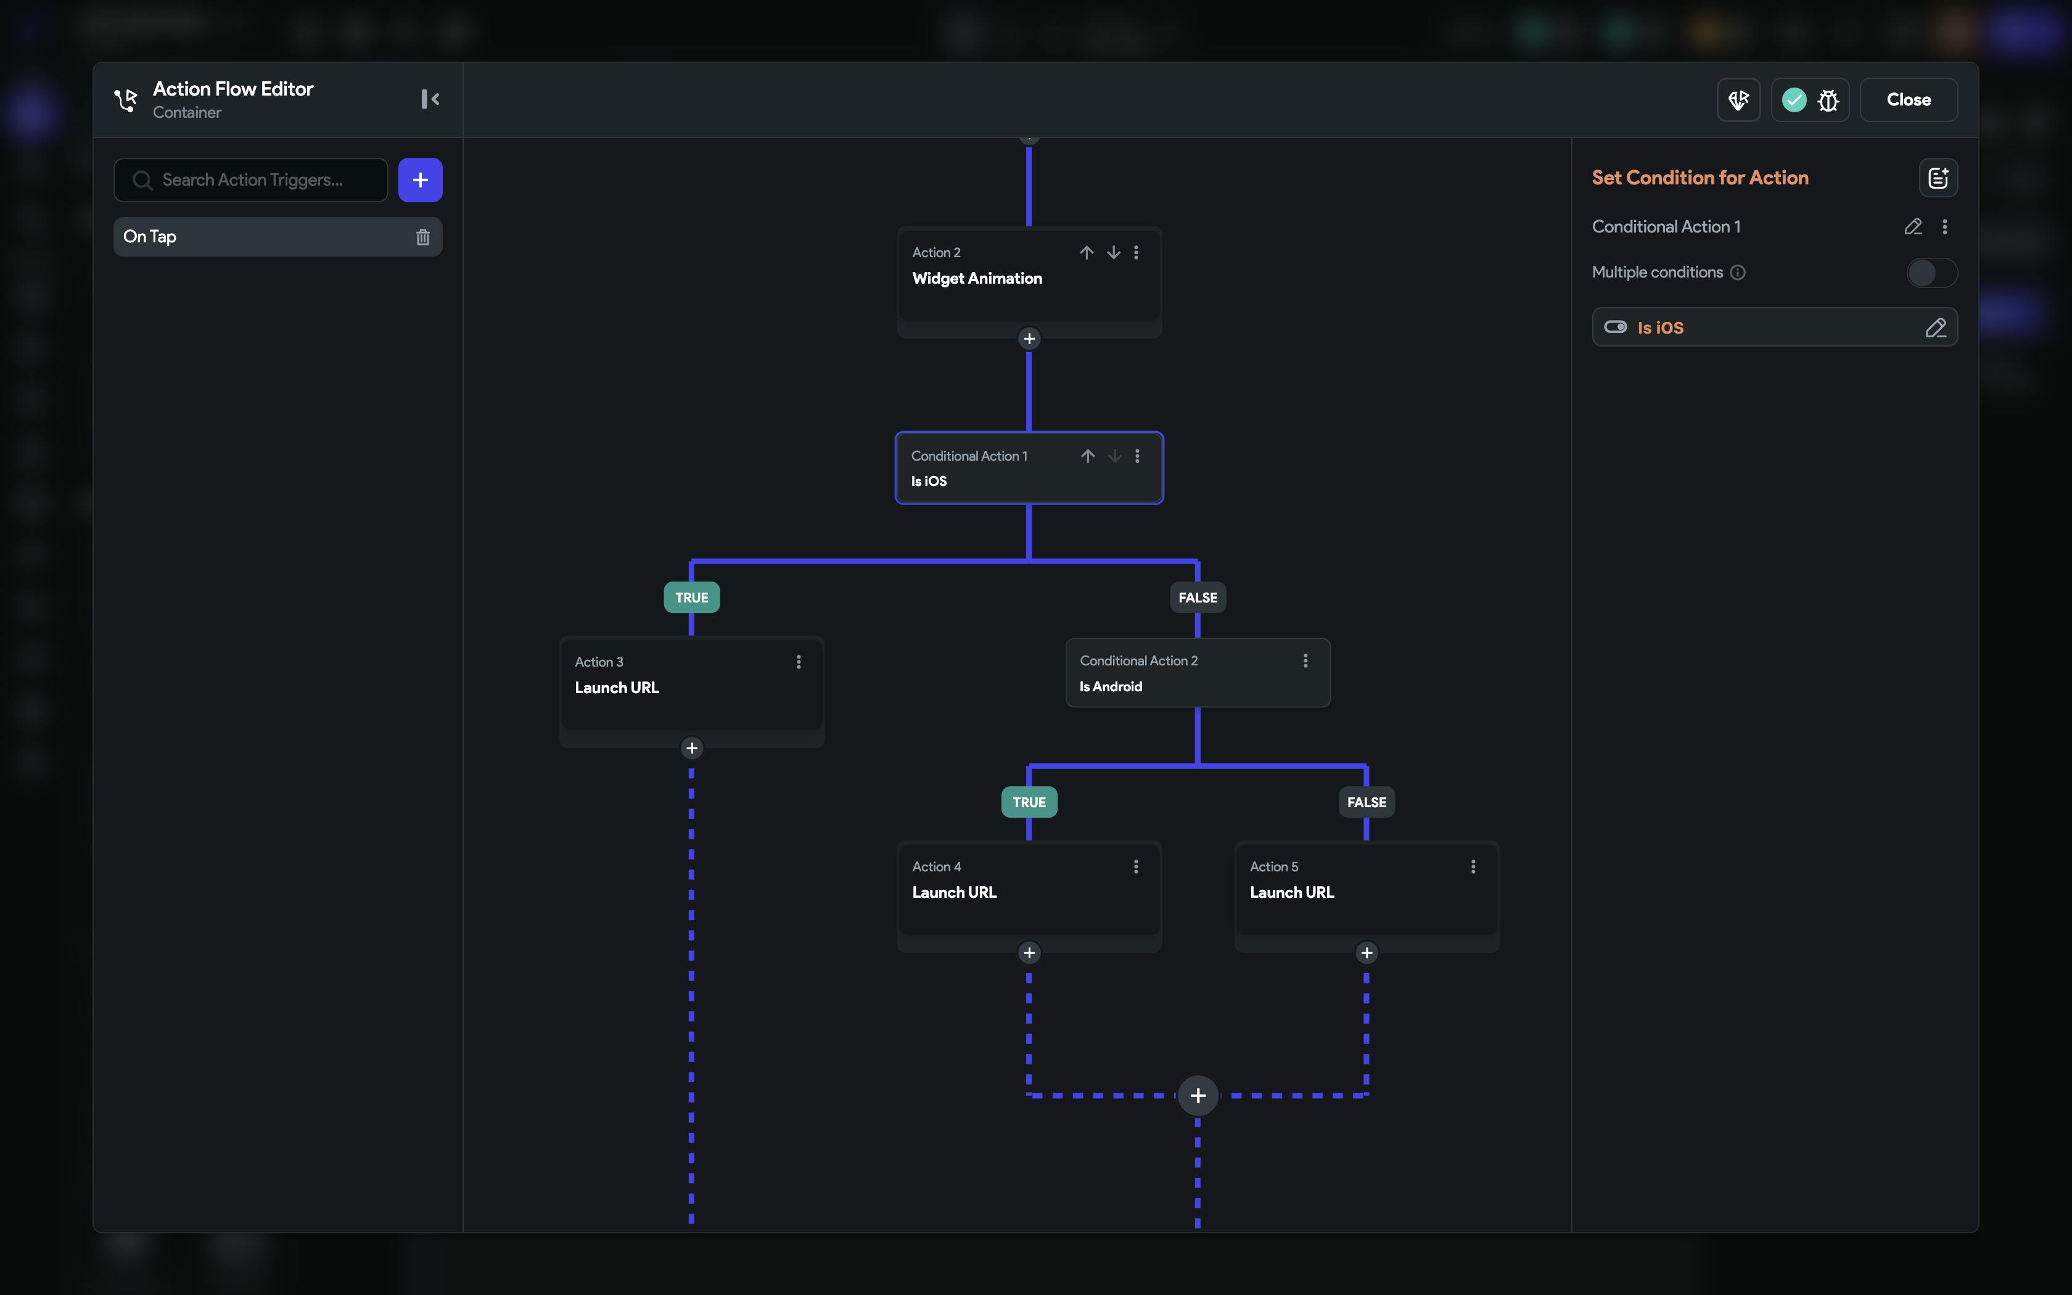Close the Action Flow Editor
This screenshot has width=2072, height=1295.
pyautogui.click(x=1907, y=100)
